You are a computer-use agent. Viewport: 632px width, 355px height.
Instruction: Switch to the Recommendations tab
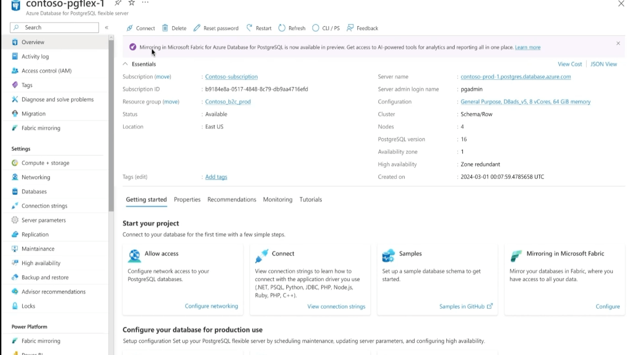tap(232, 200)
